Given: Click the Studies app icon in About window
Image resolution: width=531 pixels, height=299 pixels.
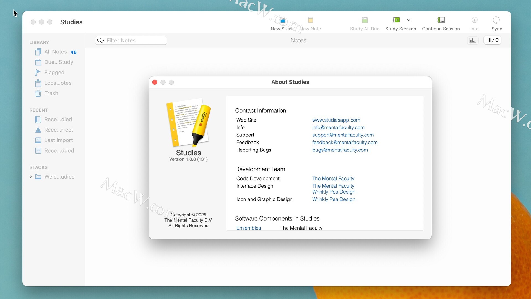Looking at the screenshot, I should click(x=188, y=123).
